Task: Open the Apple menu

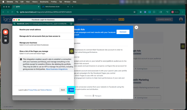Action: [x=3, y=2]
